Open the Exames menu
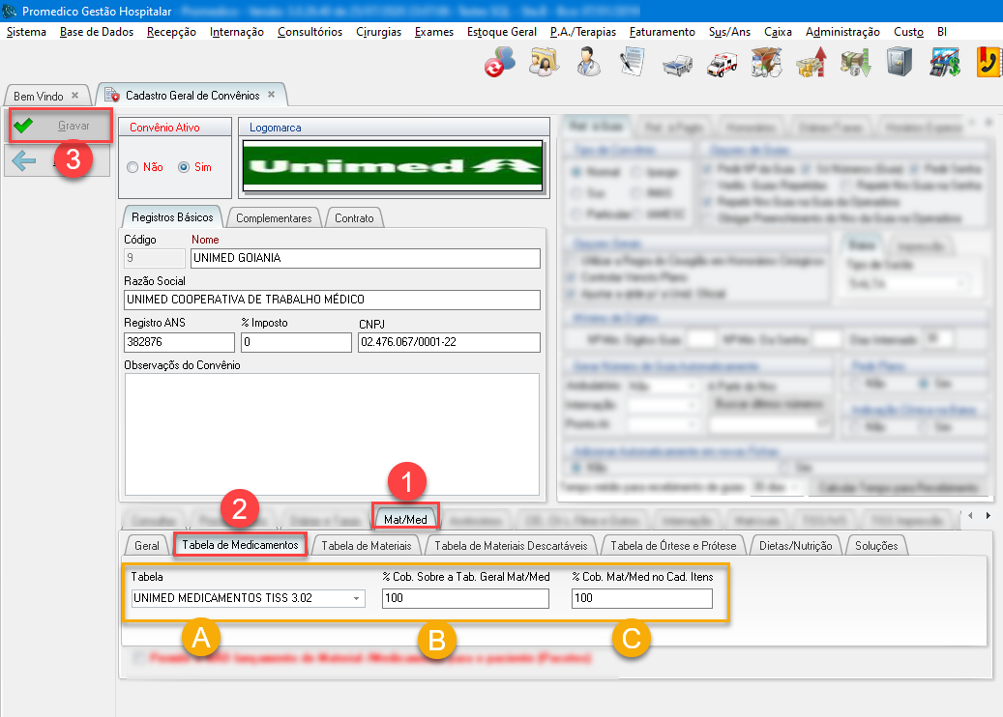The image size is (1003, 717). coord(433,32)
